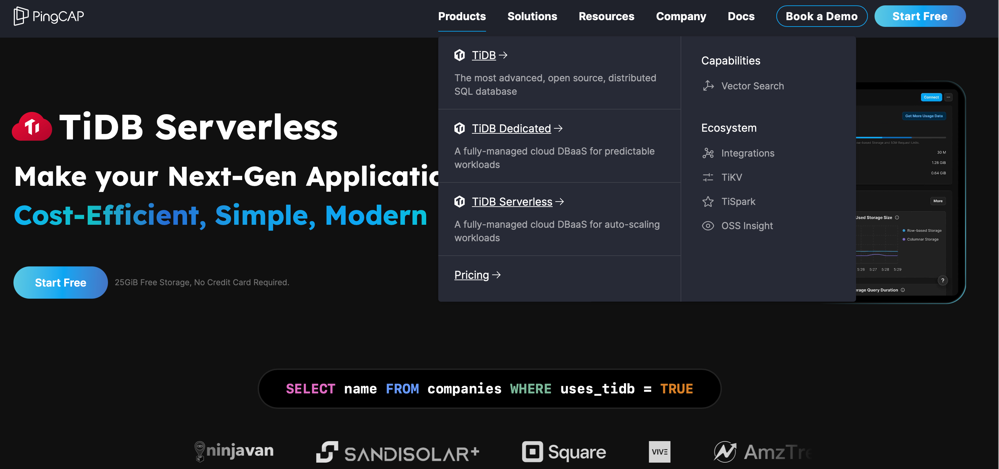
Task: Open the Pricing link
Action: click(x=472, y=275)
